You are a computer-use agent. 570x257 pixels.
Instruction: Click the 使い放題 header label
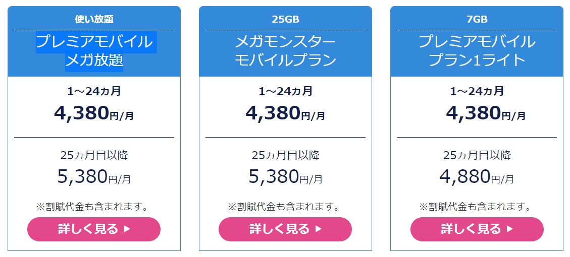coord(94,19)
